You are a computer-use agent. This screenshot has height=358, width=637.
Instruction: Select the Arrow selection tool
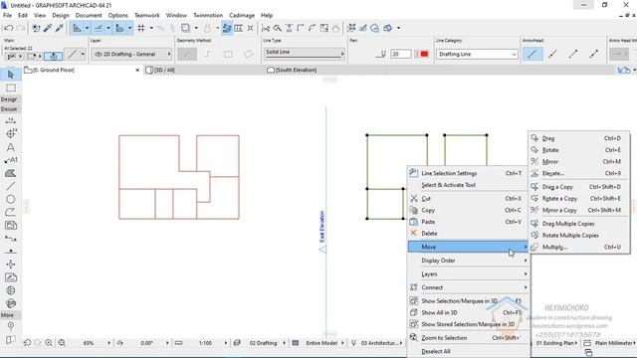pyautogui.click(x=11, y=75)
